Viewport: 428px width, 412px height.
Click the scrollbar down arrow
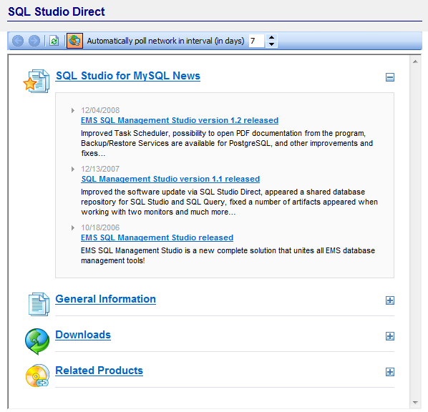[415, 403]
